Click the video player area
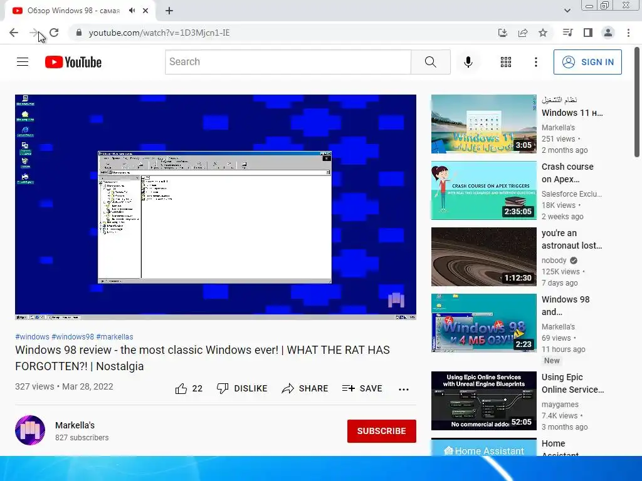642x481 pixels. [216, 207]
